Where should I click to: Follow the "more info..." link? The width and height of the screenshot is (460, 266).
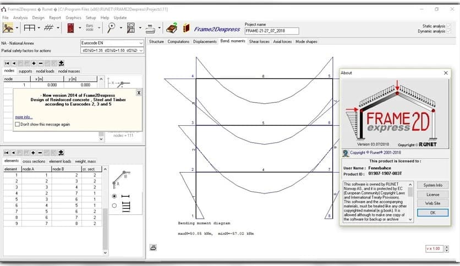[x=24, y=117]
